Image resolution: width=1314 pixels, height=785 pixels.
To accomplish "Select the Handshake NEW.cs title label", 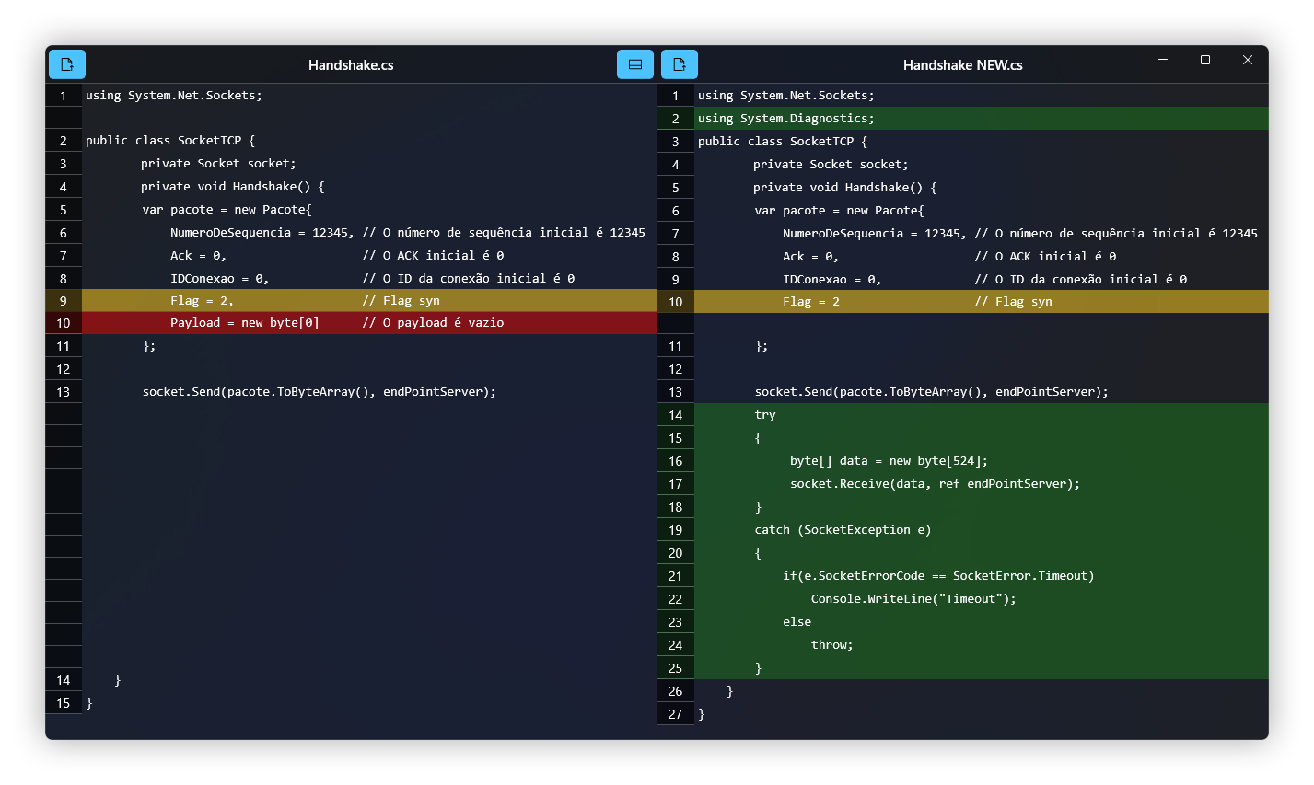I will [x=963, y=64].
